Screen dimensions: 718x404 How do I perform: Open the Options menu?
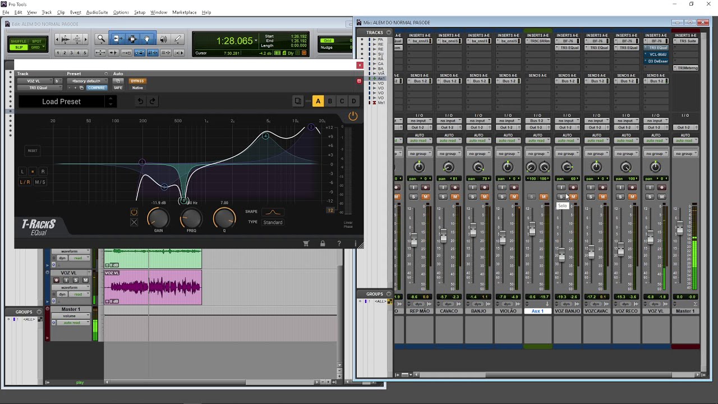[121, 12]
